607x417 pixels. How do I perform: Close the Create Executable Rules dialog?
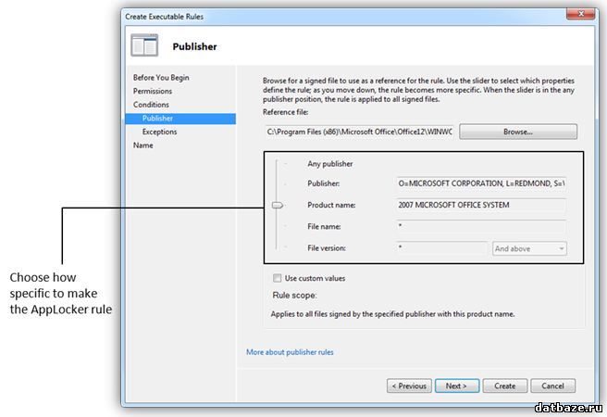tap(576, 16)
